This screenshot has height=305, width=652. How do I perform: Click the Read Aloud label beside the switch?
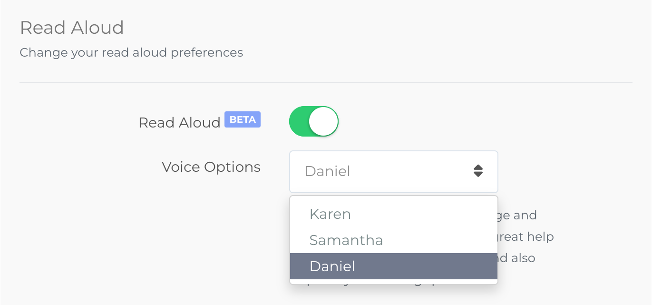pyautogui.click(x=179, y=123)
